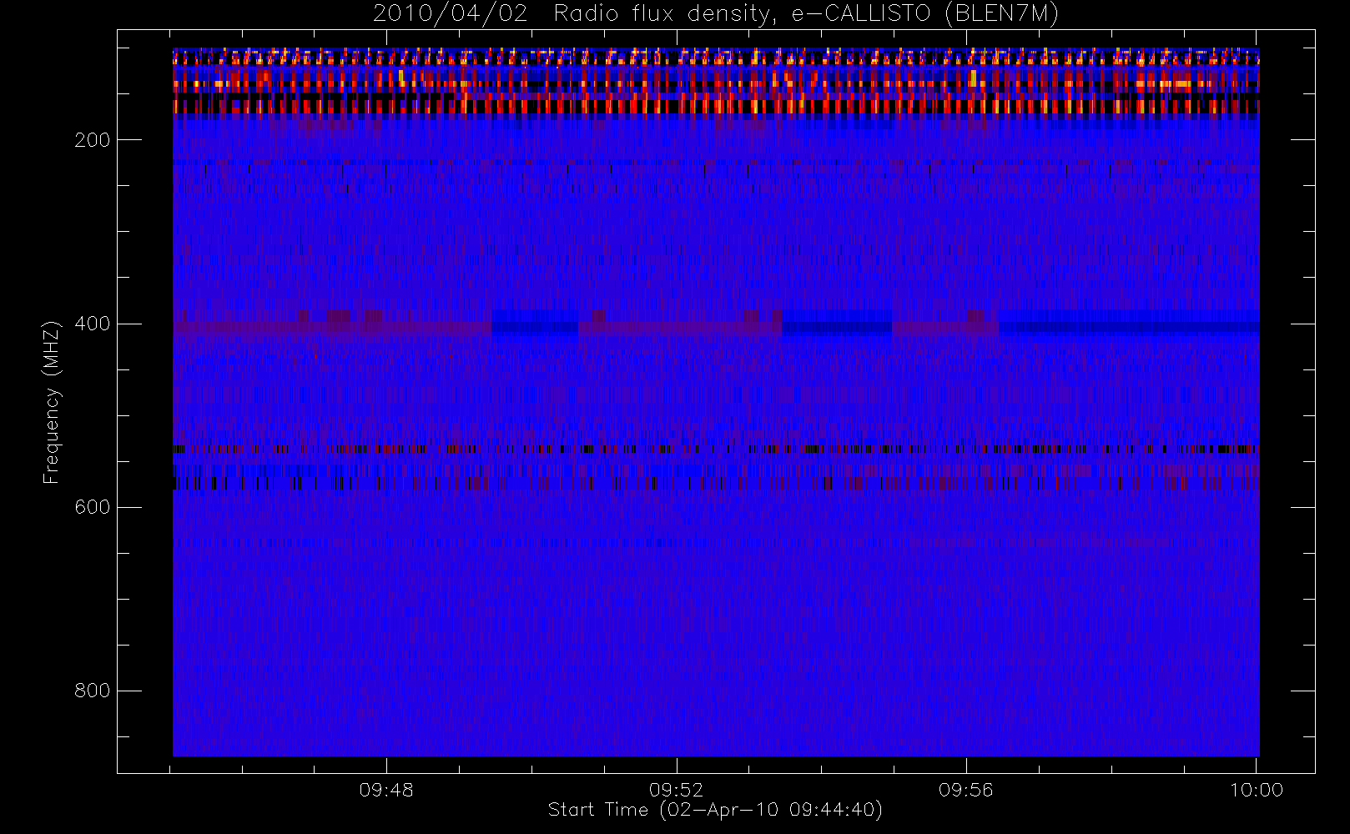Select the 800 frequency tick label

click(93, 691)
